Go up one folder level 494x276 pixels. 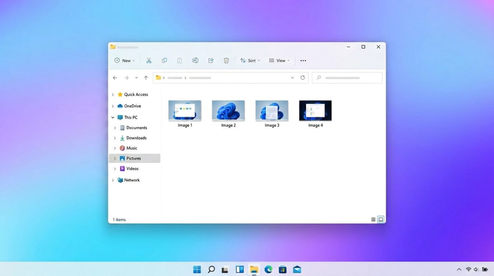pos(146,77)
